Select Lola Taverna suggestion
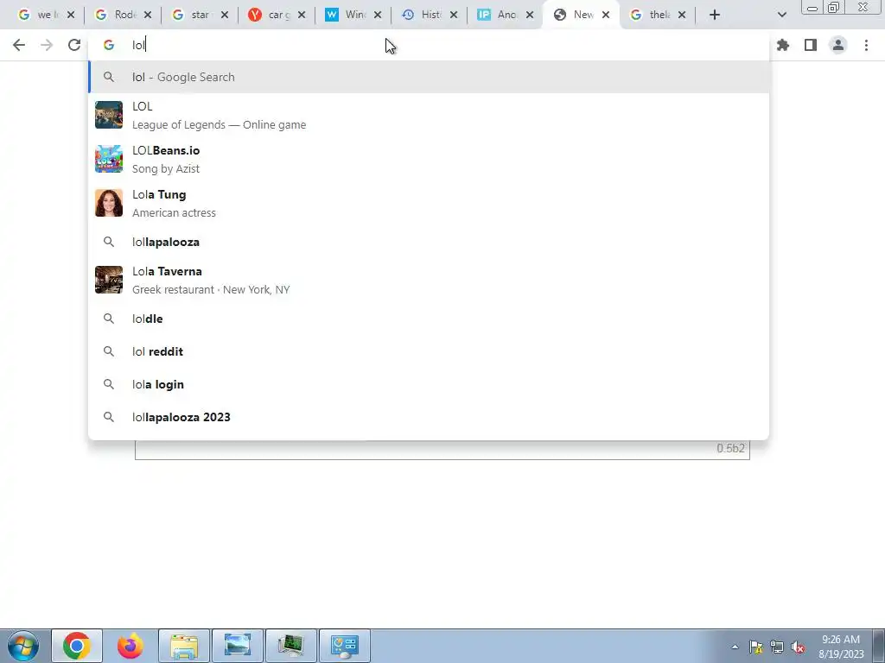 [429, 280]
